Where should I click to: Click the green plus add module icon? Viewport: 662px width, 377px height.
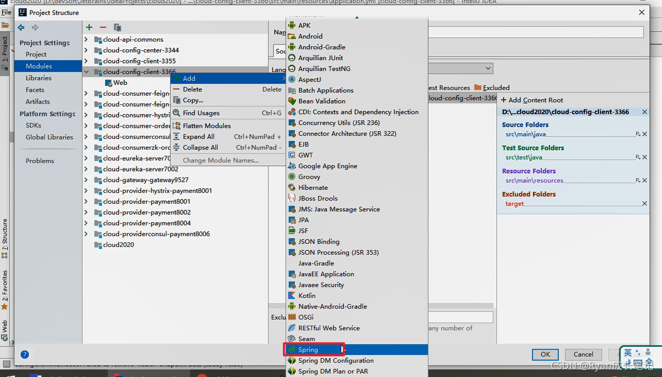pyautogui.click(x=89, y=27)
